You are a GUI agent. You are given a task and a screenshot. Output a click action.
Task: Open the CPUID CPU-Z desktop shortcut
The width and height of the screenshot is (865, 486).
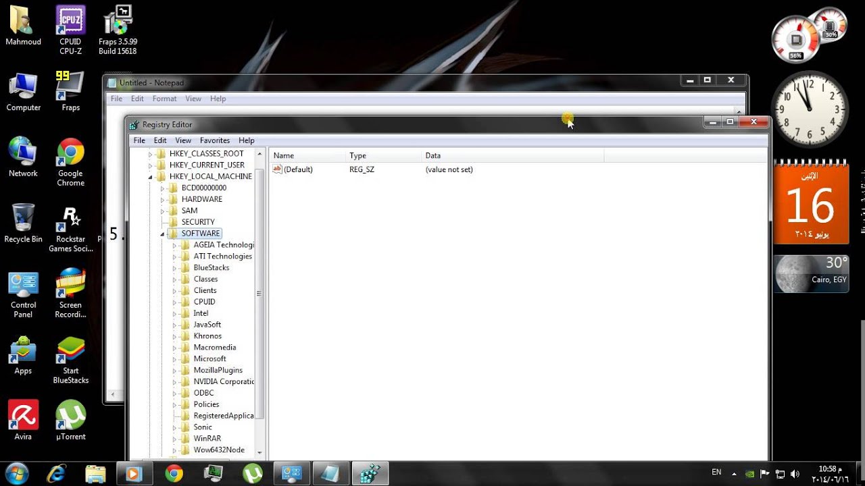tap(70, 30)
